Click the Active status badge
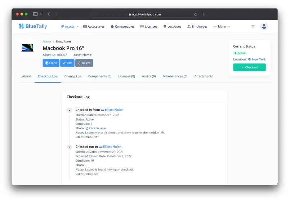Viewport: 290px width, 203px height. click(x=240, y=53)
